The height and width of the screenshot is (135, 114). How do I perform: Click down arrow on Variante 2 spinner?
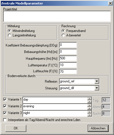coord(90,108)
